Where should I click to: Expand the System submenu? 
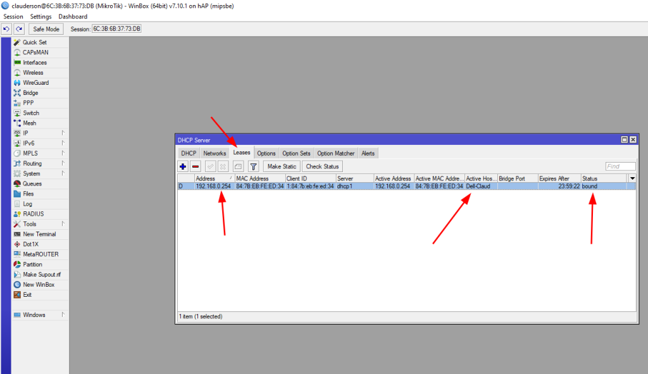(31, 173)
